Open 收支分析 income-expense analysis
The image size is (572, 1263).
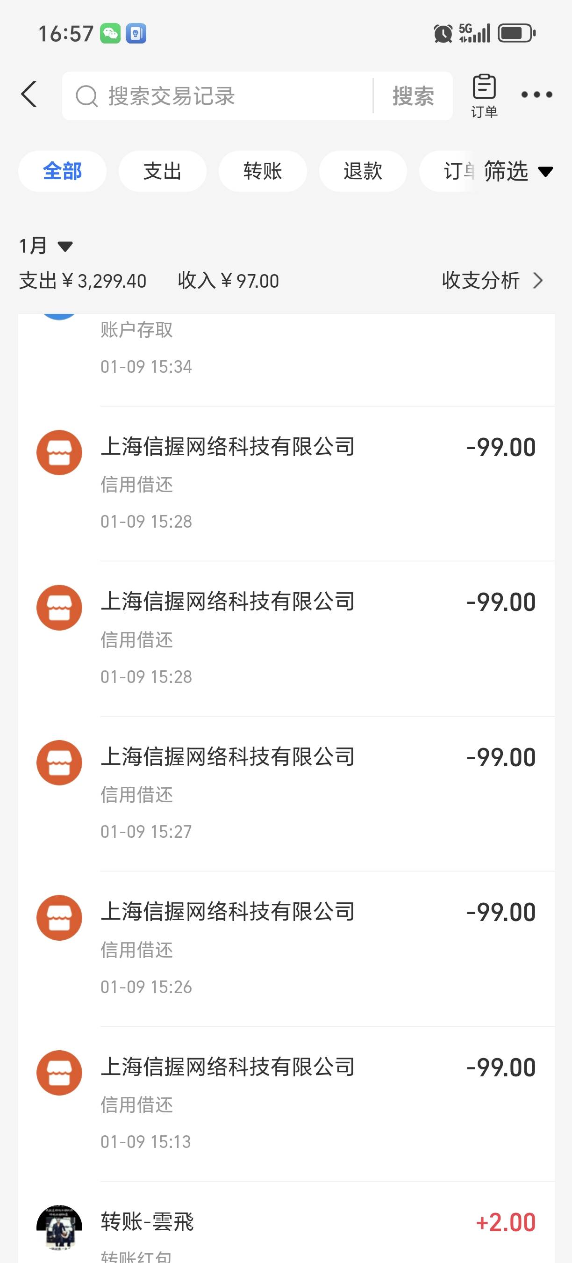pyautogui.click(x=493, y=281)
